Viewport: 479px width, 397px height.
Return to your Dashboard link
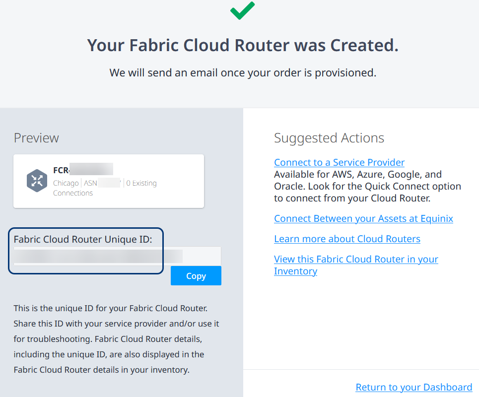[x=414, y=387]
